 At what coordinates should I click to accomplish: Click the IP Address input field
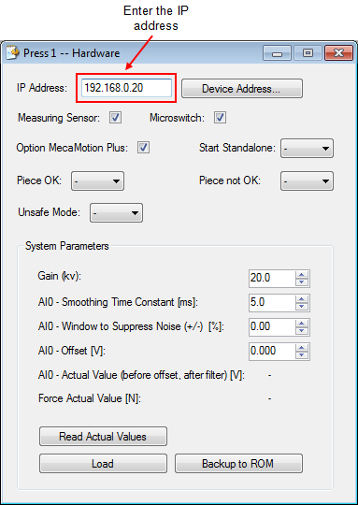(x=126, y=88)
